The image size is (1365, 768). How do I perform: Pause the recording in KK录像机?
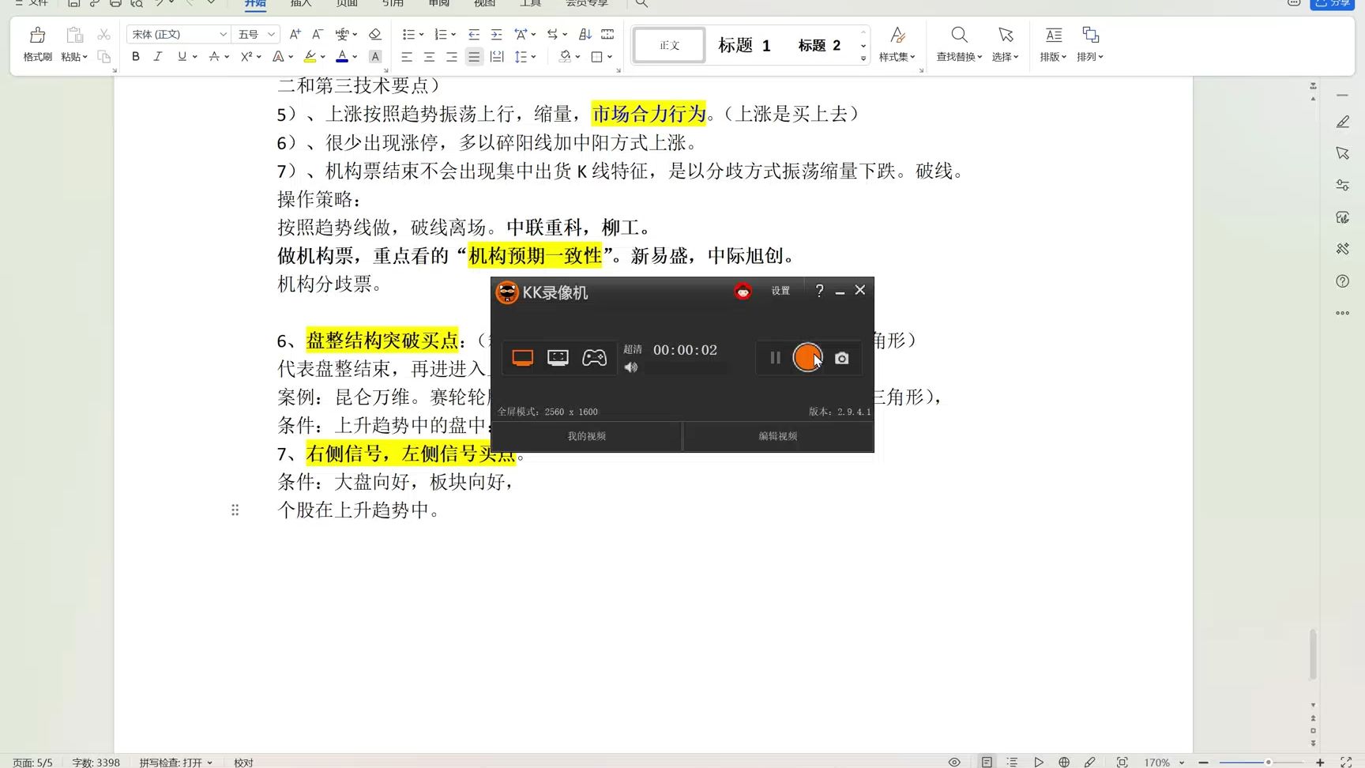point(774,357)
